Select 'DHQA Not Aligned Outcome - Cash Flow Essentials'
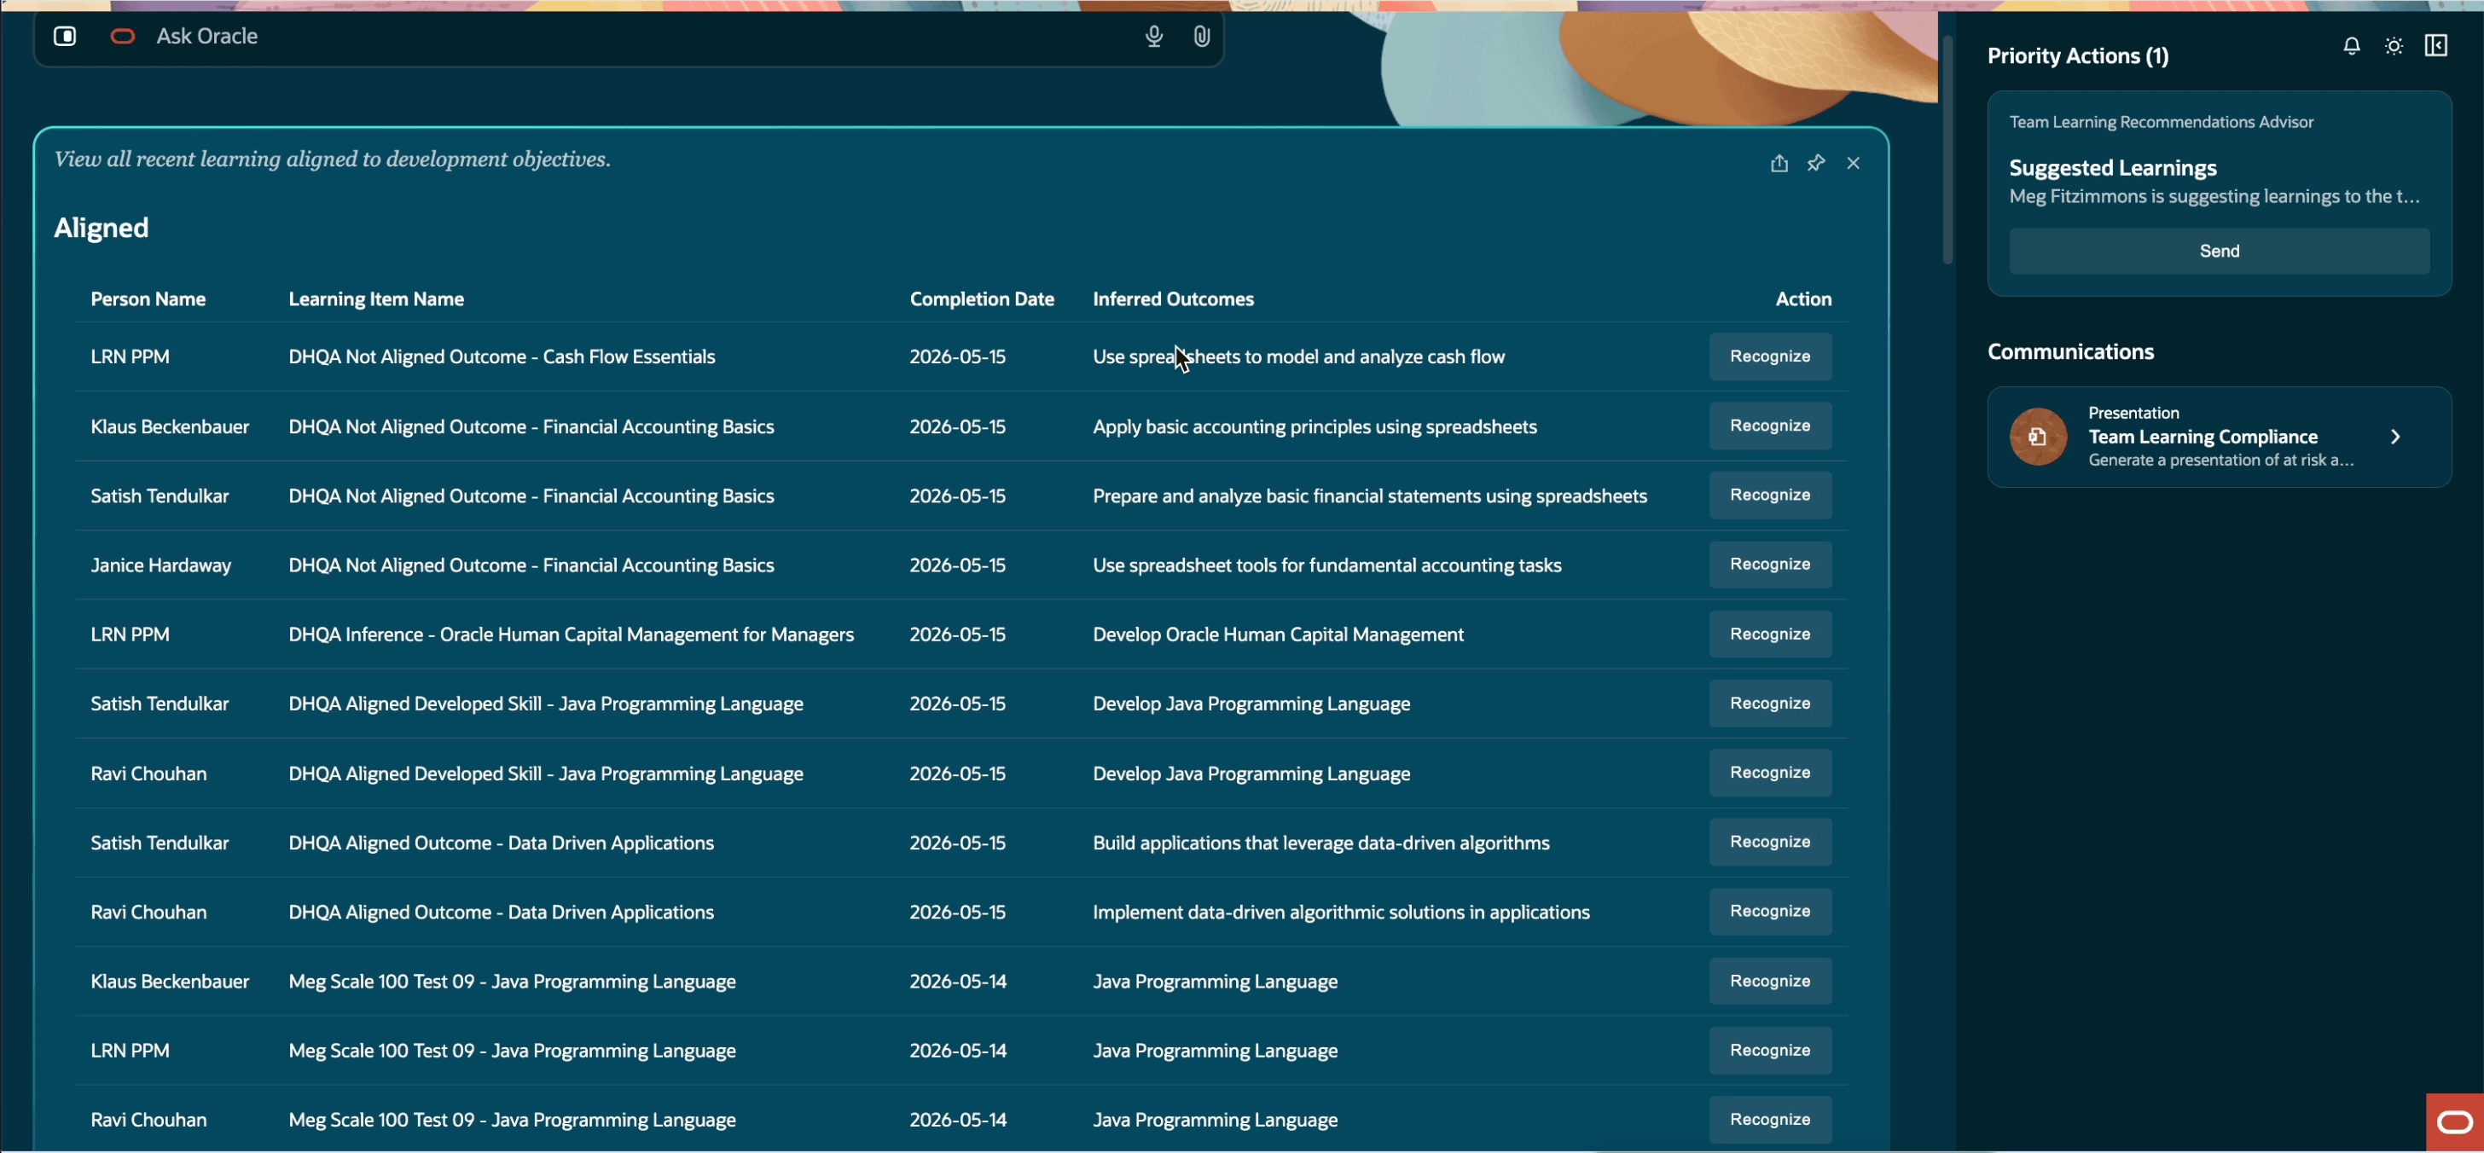 pos(502,356)
